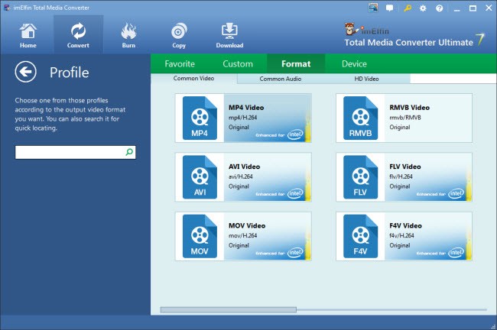
Task: Click the imElfin mascot logo
Action: pyautogui.click(x=351, y=29)
